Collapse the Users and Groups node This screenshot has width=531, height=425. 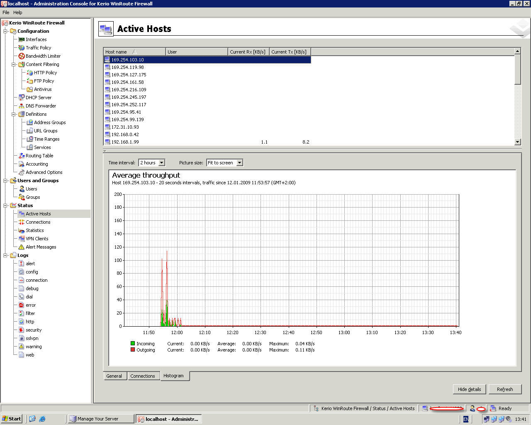6,181
